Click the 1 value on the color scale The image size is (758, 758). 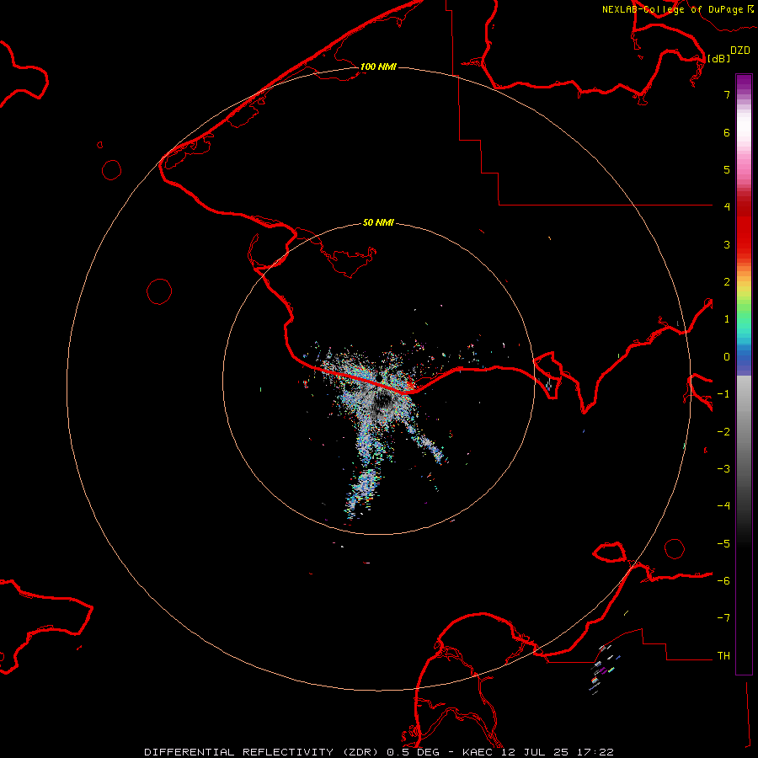(727, 319)
